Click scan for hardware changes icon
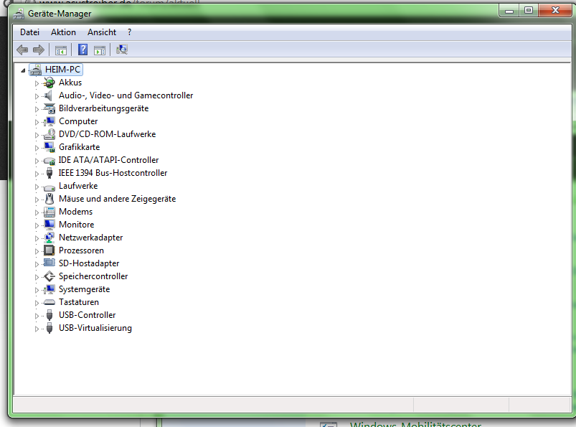 click(x=122, y=50)
